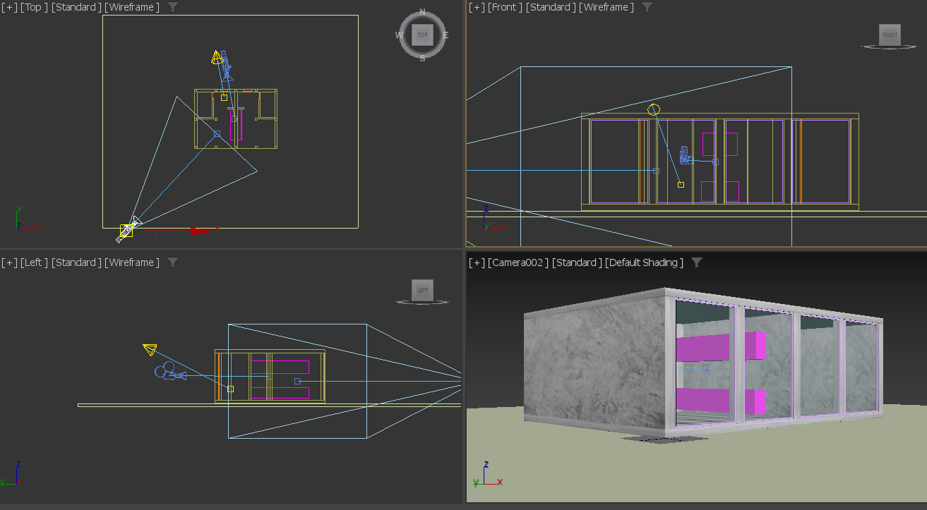Screen dimensions: 927x510
Task: Click the FRONT face of the ViewCube
Action: pos(890,35)
